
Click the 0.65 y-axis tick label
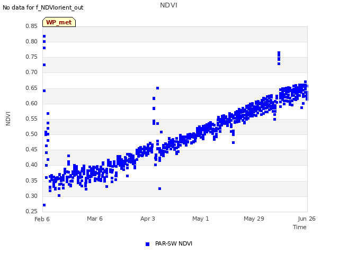point(31,88)
